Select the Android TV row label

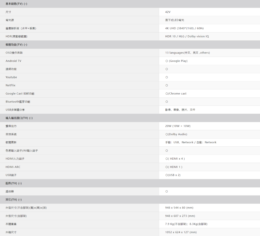coord(14,61)
